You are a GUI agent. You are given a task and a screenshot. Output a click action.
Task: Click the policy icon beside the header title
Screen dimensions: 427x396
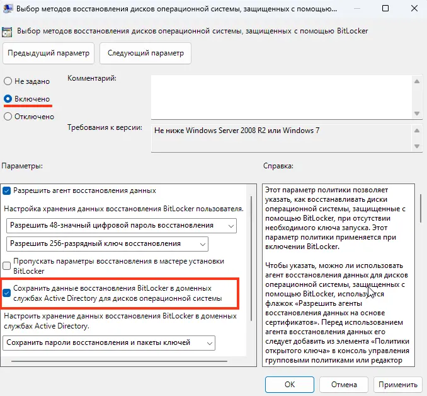[8, 31]
